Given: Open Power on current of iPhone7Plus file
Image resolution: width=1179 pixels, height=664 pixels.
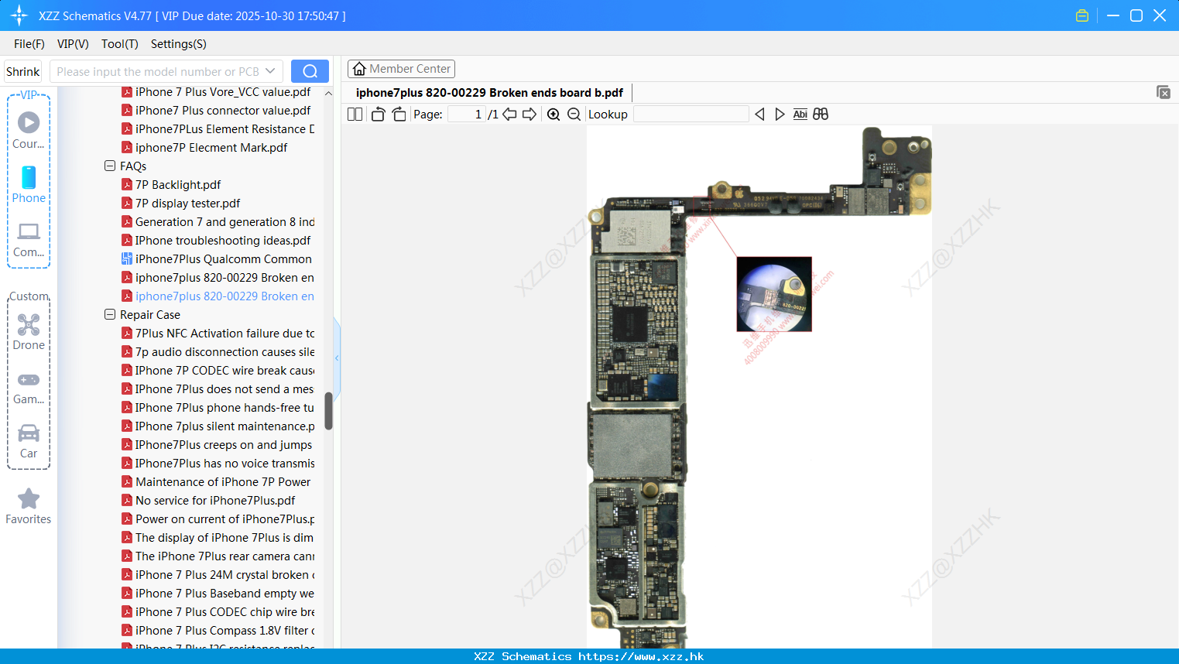Looking at the screenshot, I should [223, 519].
